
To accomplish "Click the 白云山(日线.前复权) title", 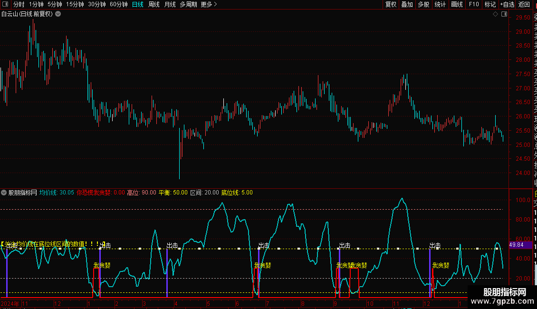I will tap(27, 14).
